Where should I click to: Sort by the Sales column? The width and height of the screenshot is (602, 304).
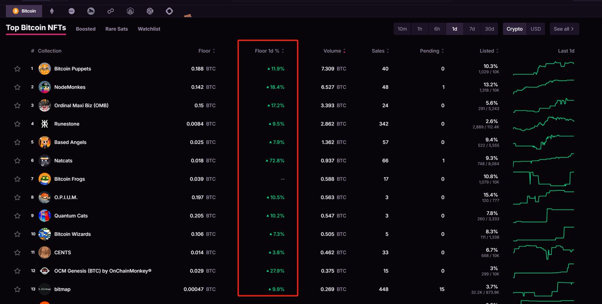coord(380,51)
